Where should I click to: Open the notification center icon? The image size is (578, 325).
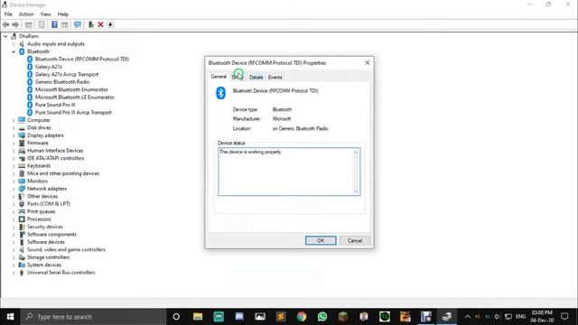564,317
